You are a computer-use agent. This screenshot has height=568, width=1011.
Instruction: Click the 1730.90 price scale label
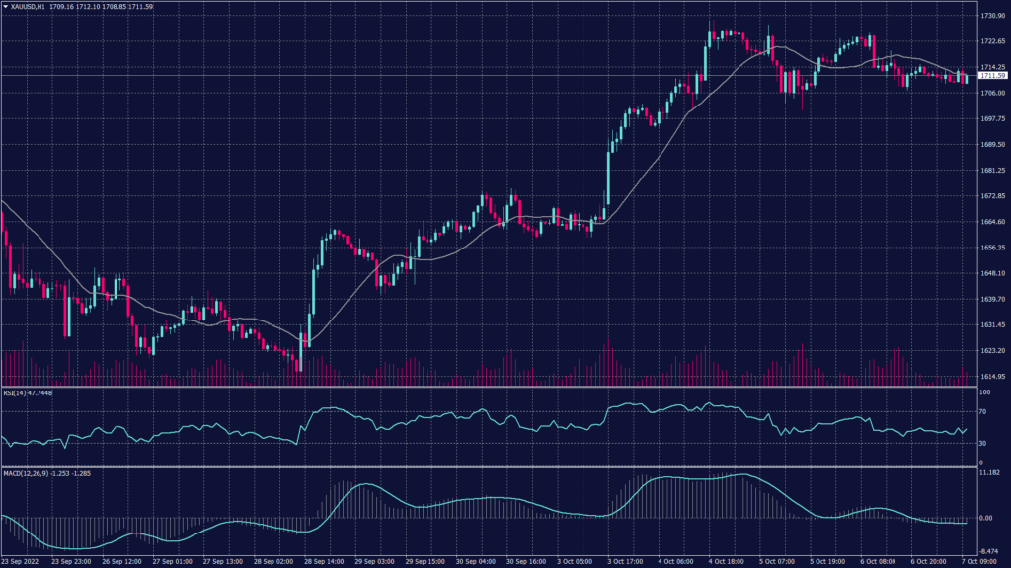pos(992,16)
